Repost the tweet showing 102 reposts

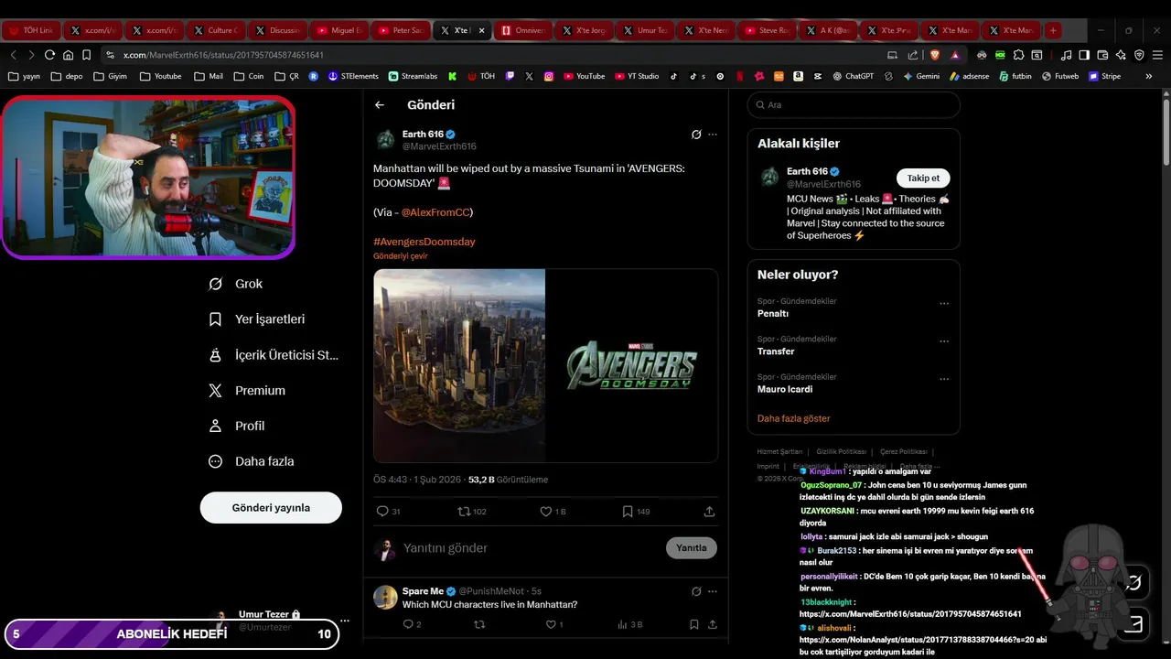tap(471, 512)
